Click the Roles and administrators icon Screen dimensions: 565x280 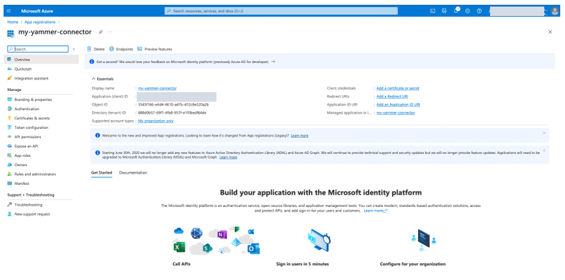point(10,174)
